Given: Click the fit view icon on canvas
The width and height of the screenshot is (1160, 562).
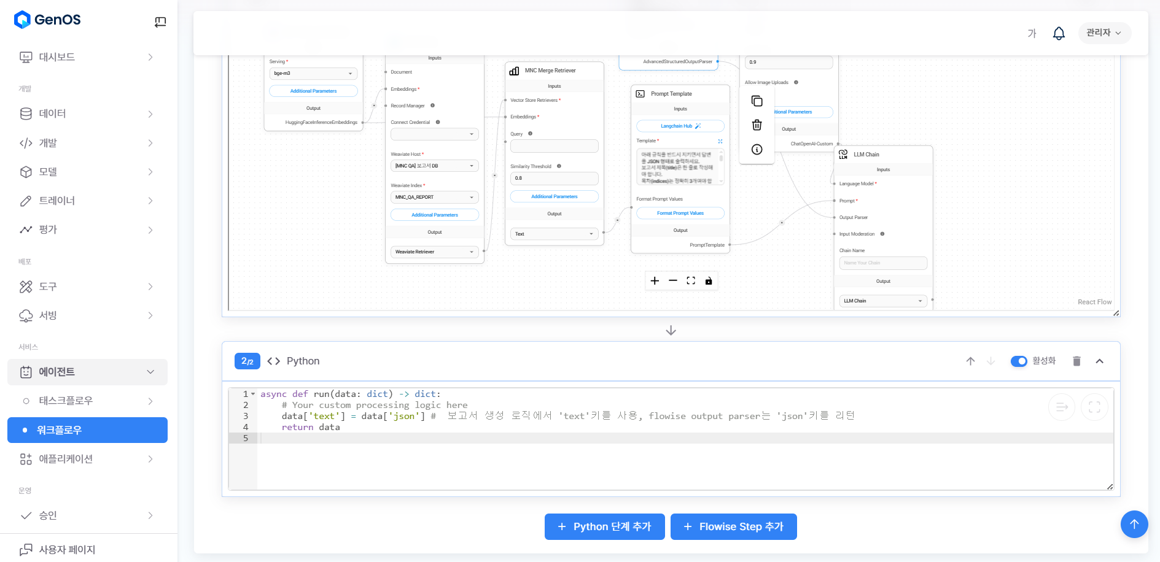Looking at the screenshot, I should coord(691,281).
